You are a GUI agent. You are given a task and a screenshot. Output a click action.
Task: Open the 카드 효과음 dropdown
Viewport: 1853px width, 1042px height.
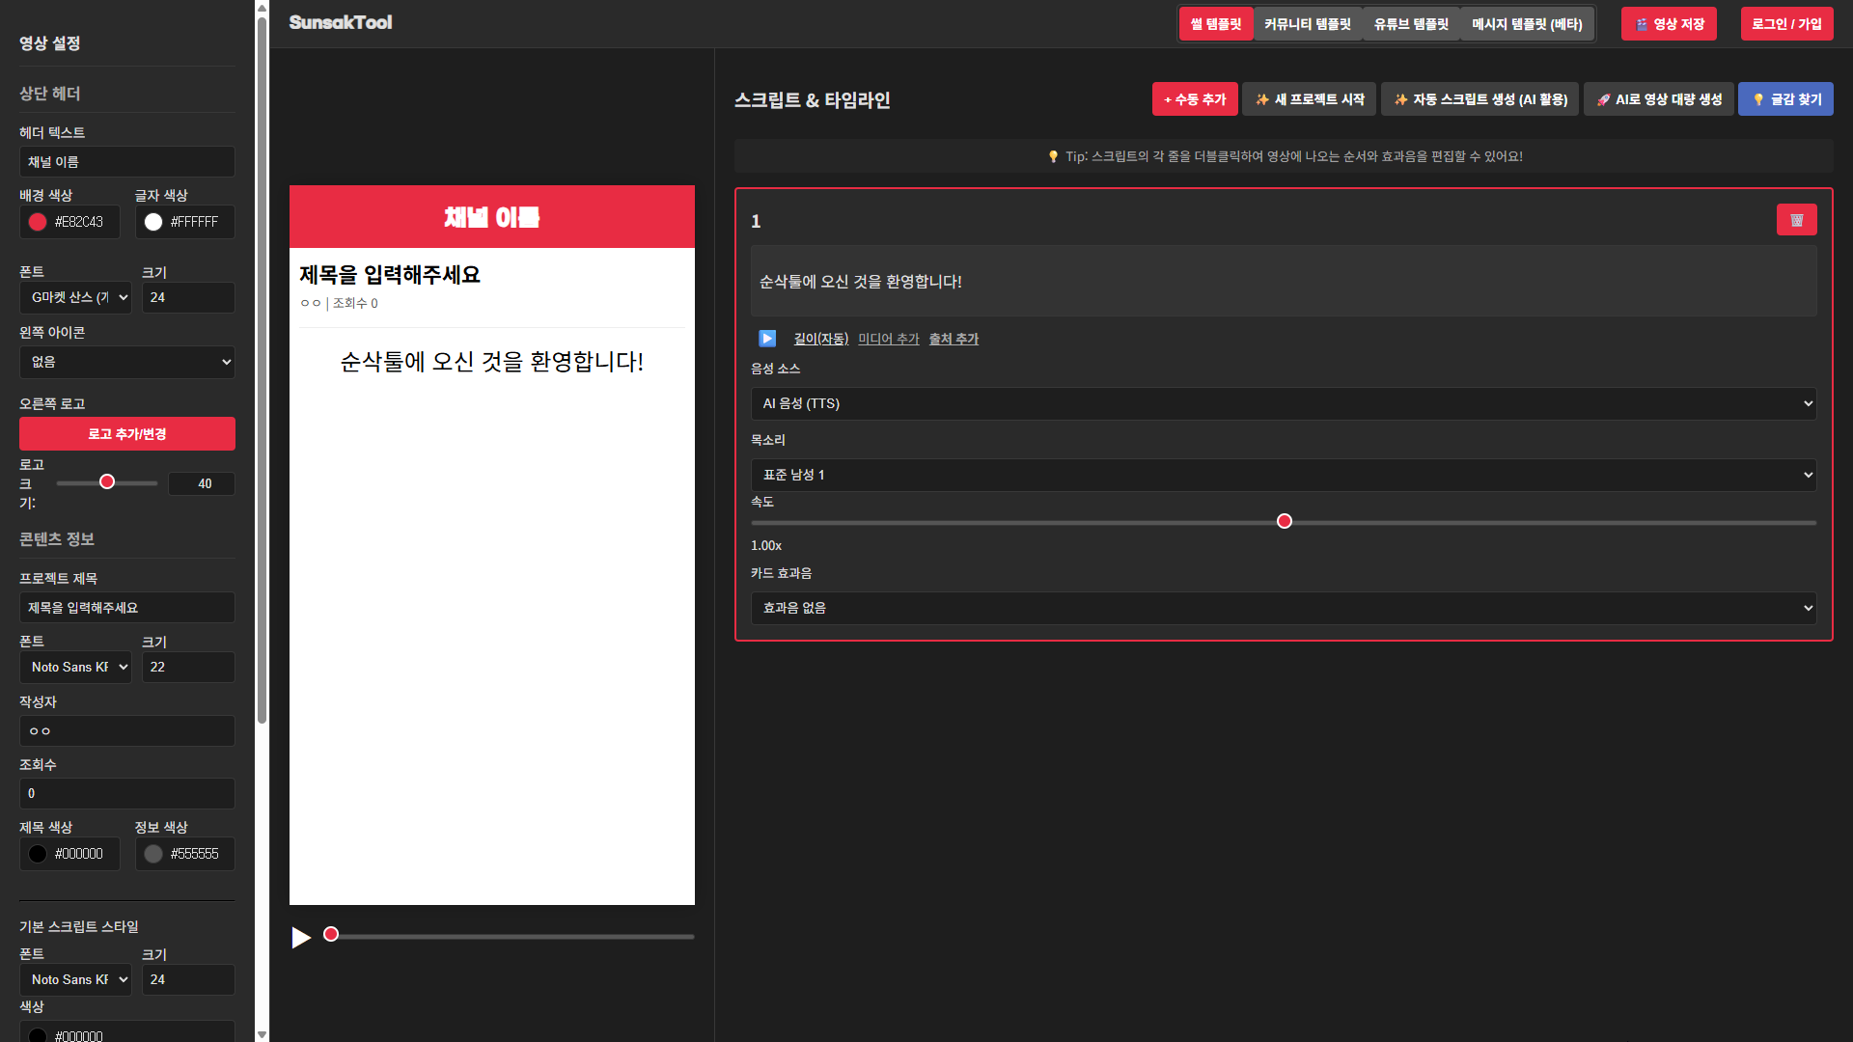[x=1284, y=608]
